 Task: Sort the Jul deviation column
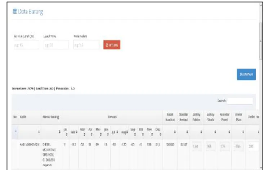117,132
